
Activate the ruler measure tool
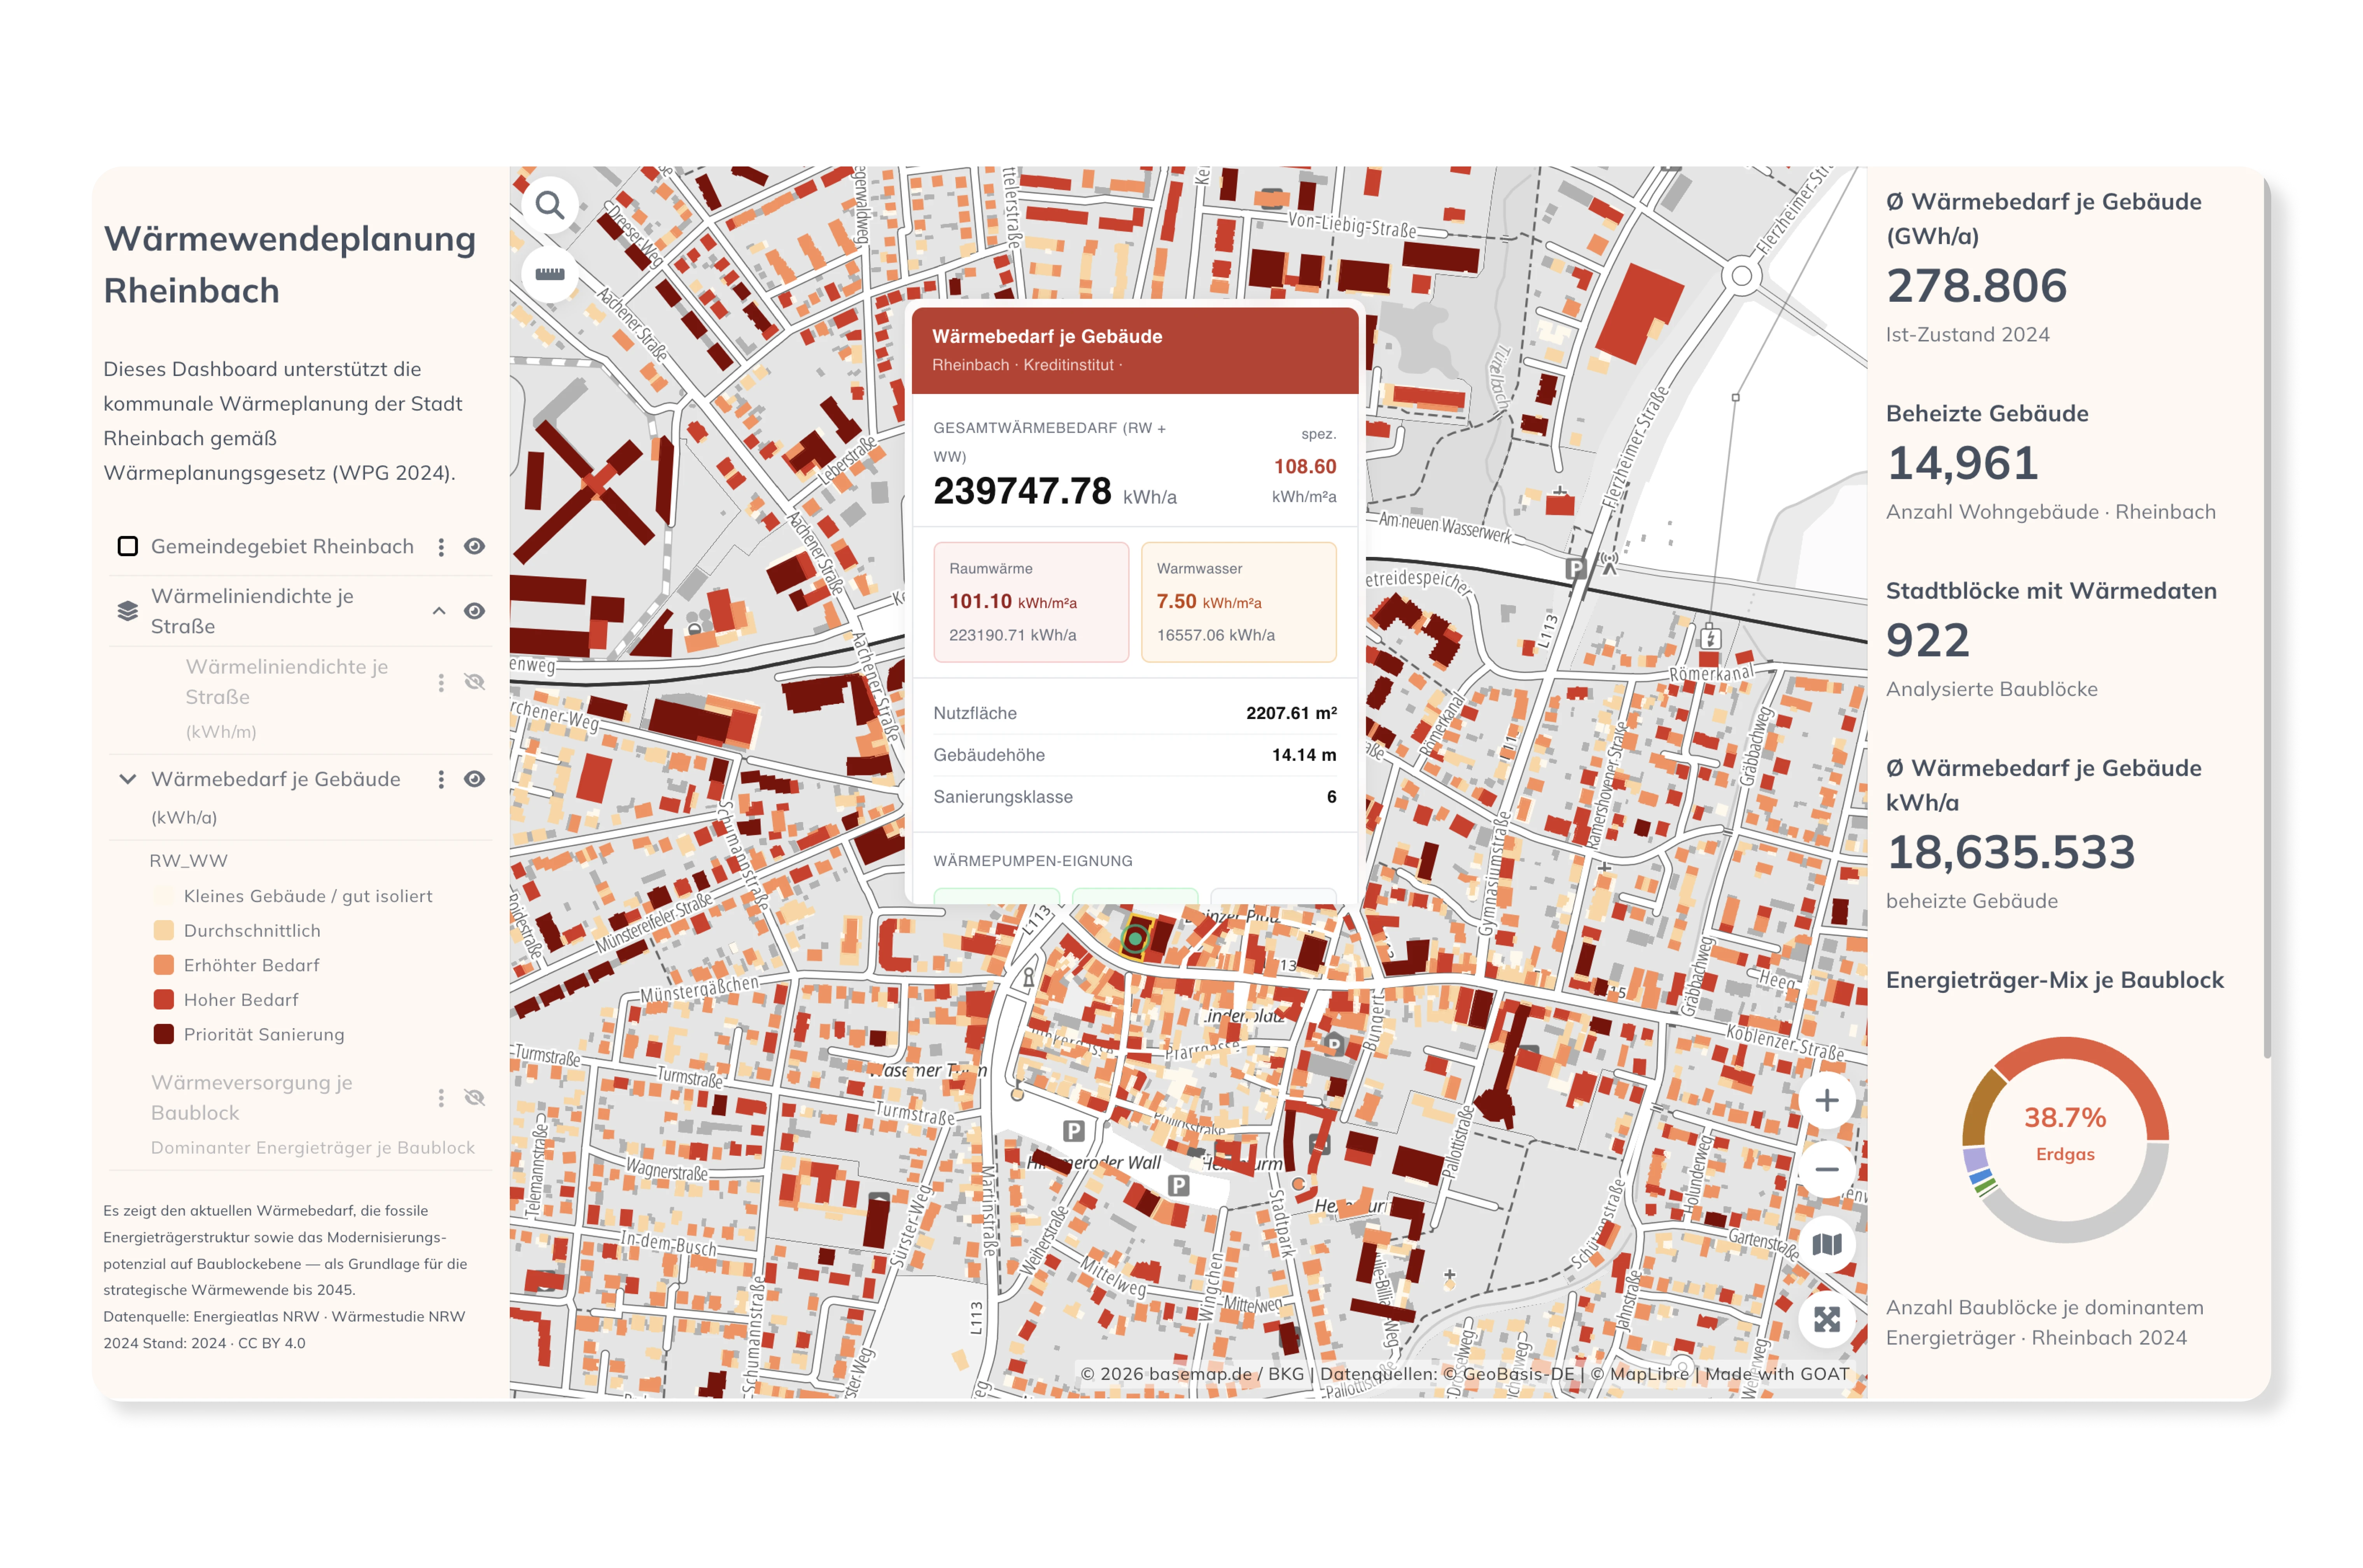click(549, 274)
